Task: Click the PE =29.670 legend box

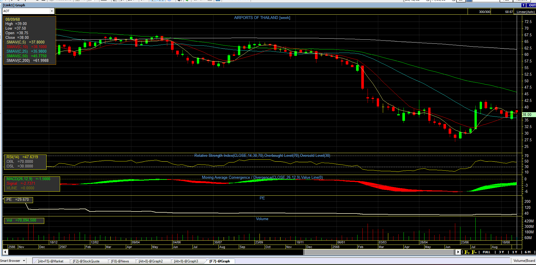Action: point(18,200)
